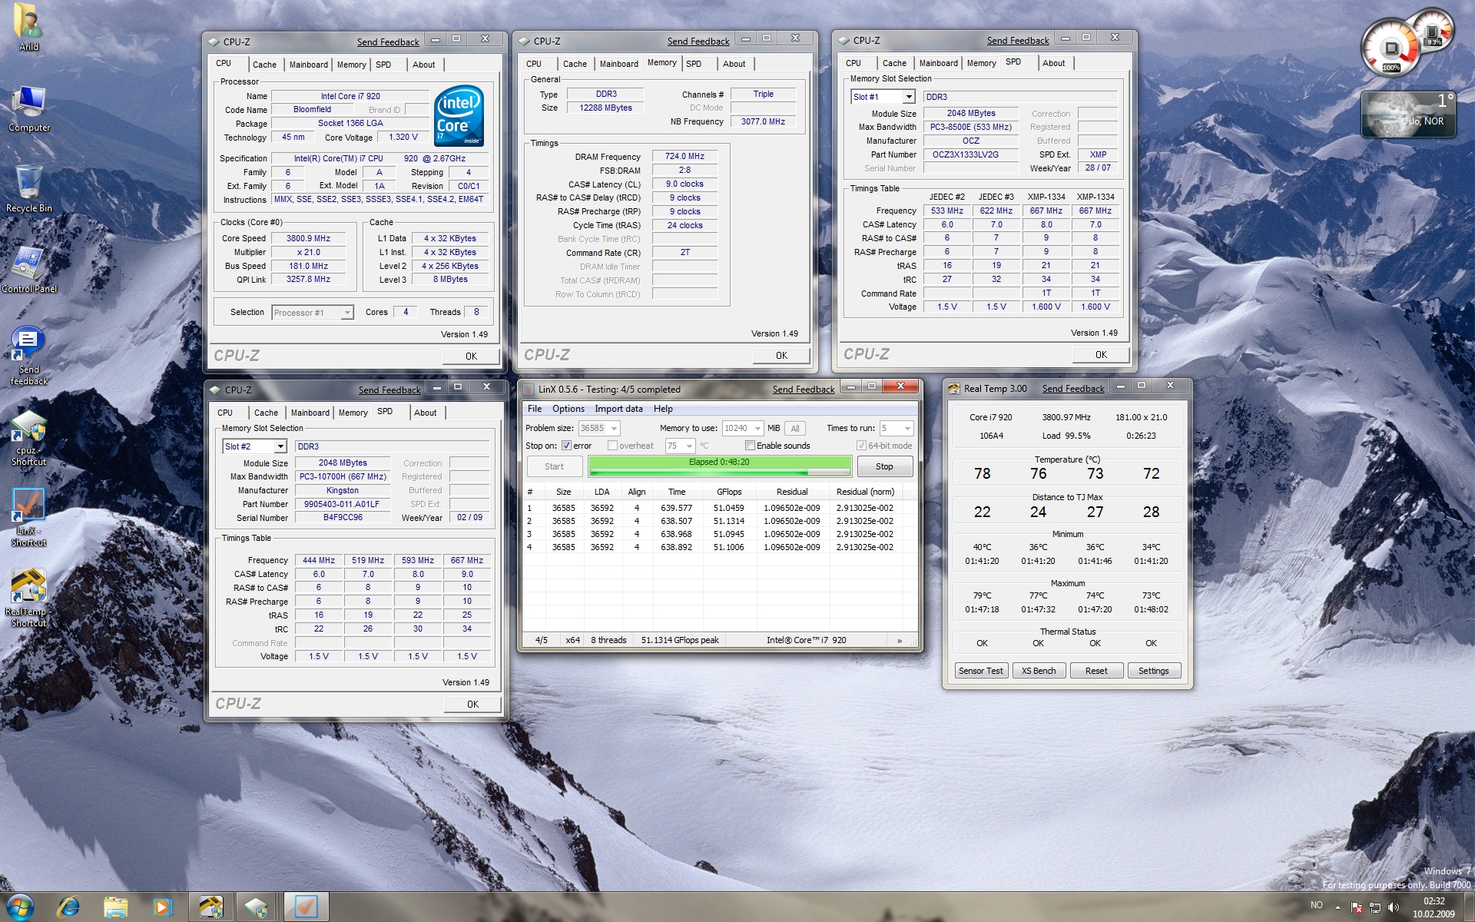Switch to the LinX taskbar button

point(306,907)
